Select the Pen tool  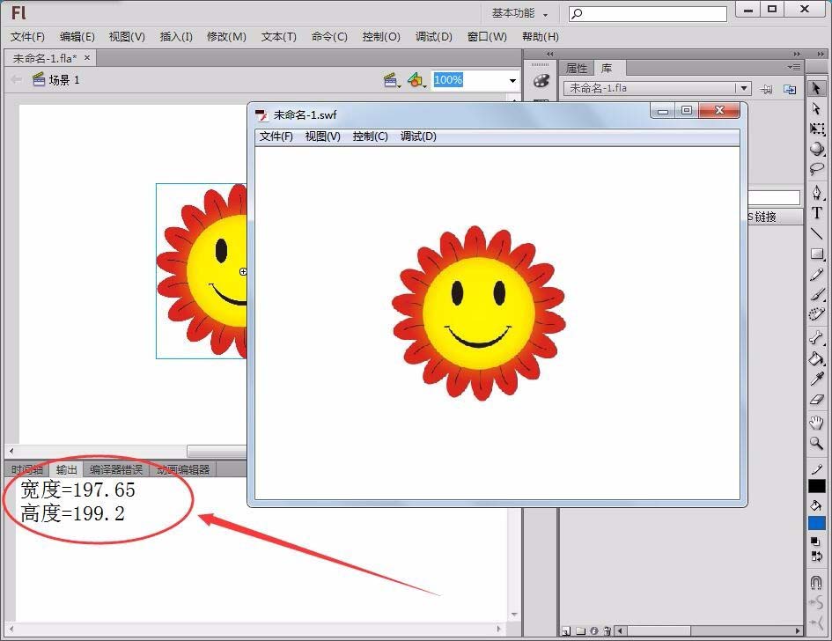click(817, 192)
